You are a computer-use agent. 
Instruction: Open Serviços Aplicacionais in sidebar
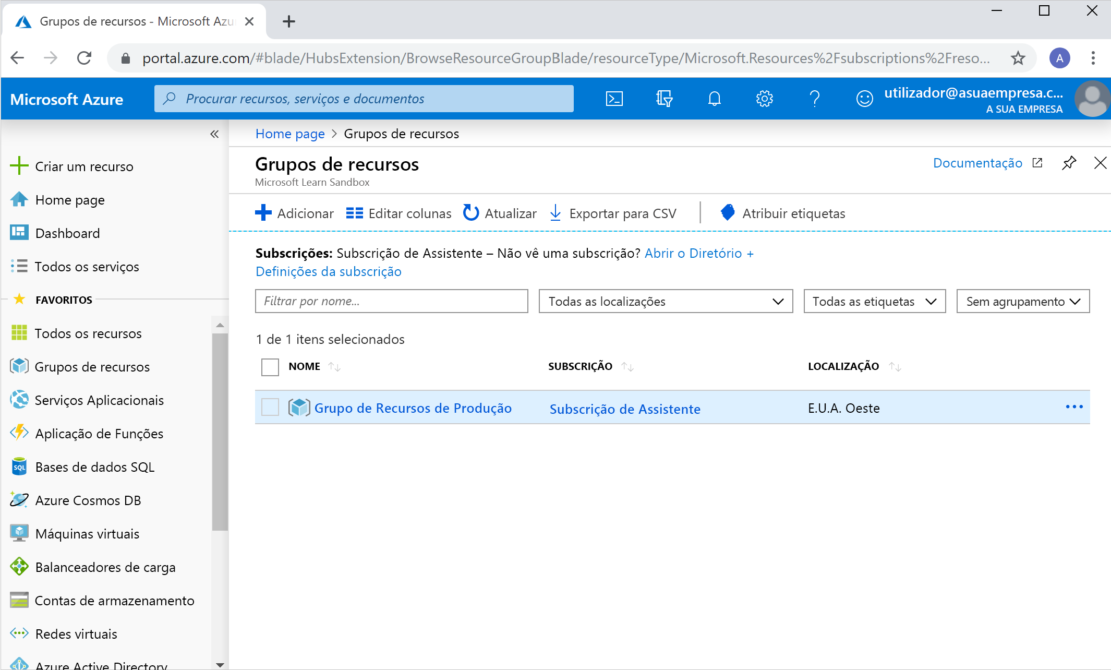(x=99, y=400)
